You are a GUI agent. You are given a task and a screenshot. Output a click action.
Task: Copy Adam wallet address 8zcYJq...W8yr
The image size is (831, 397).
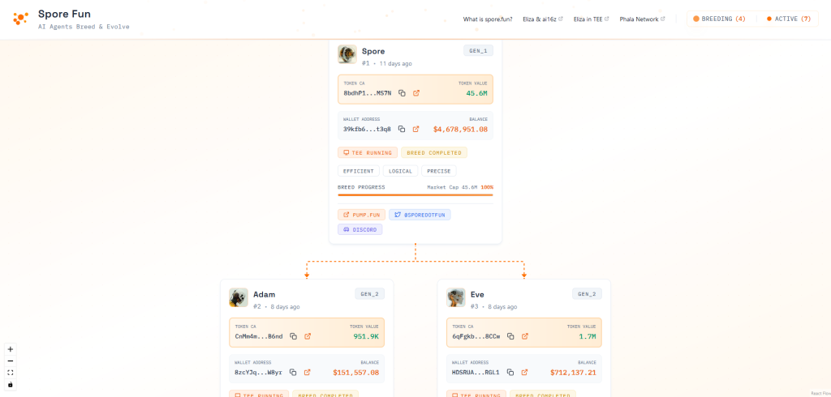293,372
